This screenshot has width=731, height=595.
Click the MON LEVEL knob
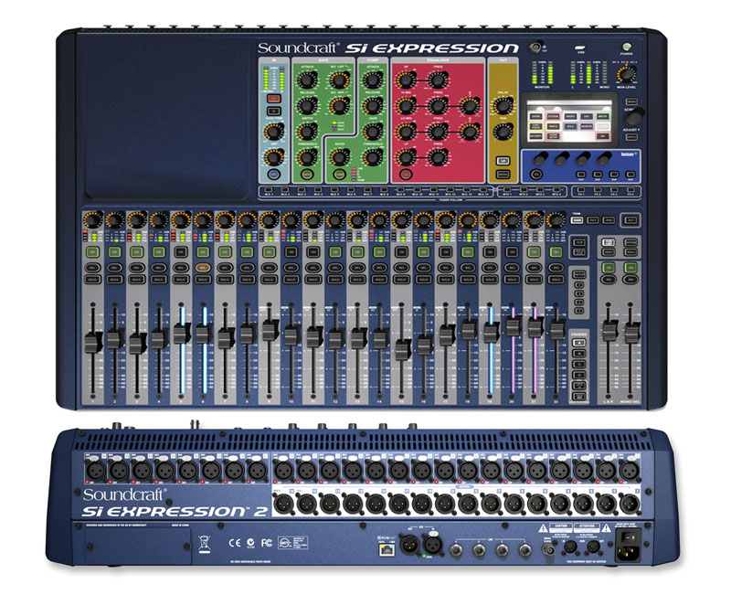(x=627, y=75)
